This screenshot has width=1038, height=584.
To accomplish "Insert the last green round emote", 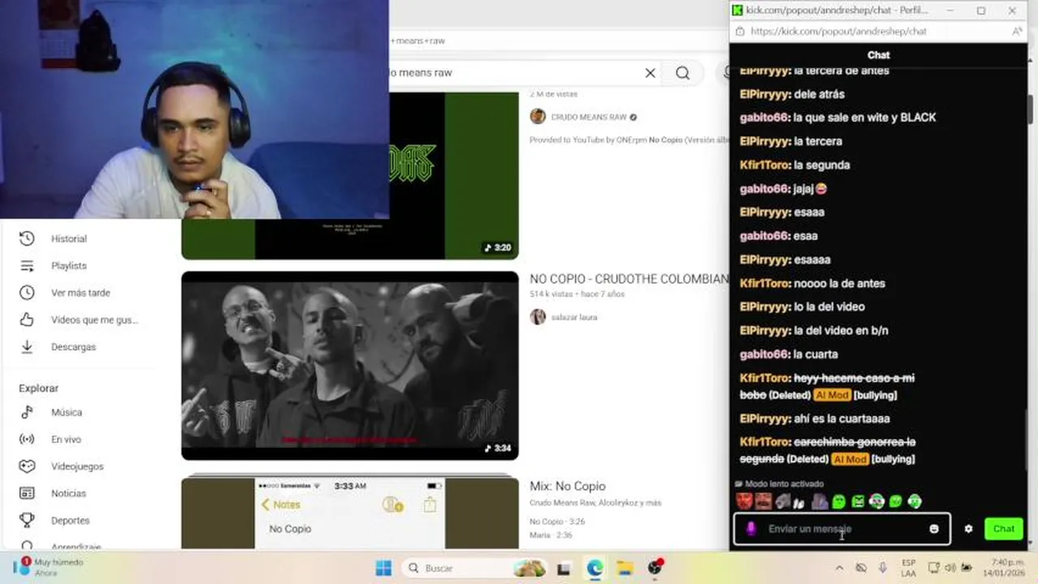I will pyautogui.click(x=915, y=502).
